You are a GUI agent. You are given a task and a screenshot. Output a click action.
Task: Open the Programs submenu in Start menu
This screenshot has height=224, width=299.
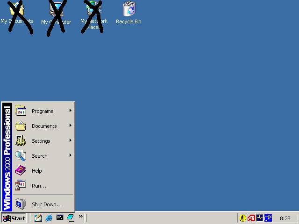click(43, 111)
